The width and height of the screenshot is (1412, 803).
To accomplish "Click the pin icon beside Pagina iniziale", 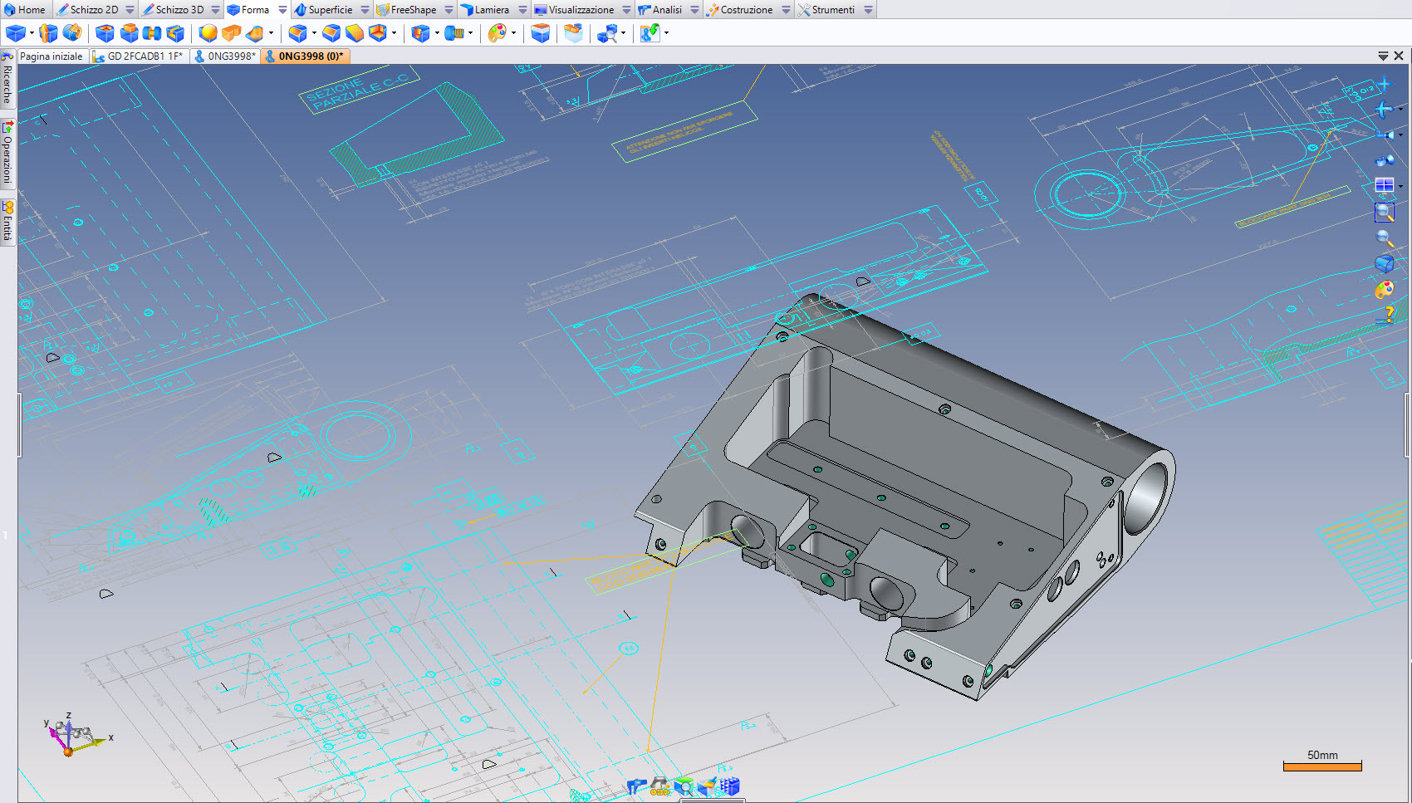I will tap(7, 56).
